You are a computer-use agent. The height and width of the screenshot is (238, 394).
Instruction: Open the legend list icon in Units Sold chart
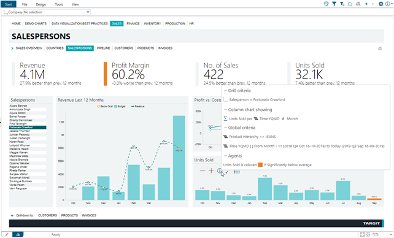click(x=237, y=172)
